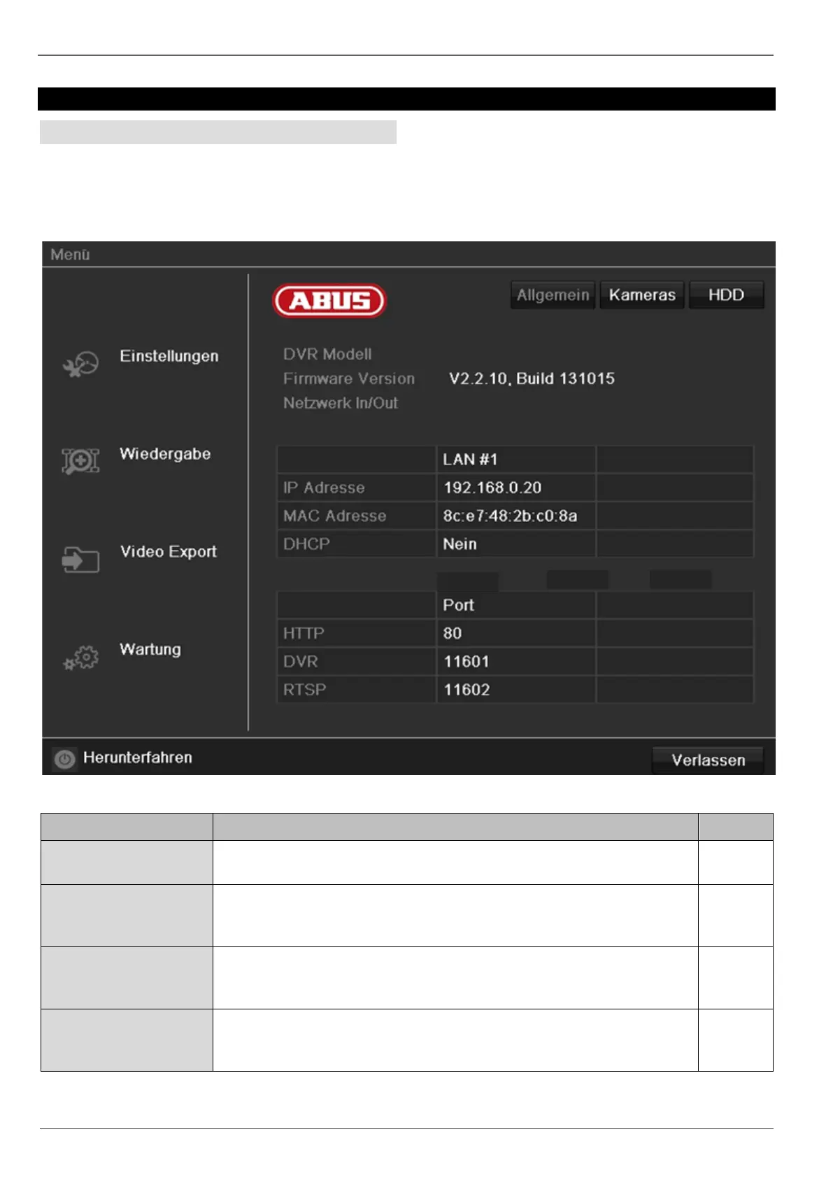833x1178 pixels.
Task: Click the ABUS logo
Action: point(329,301)
